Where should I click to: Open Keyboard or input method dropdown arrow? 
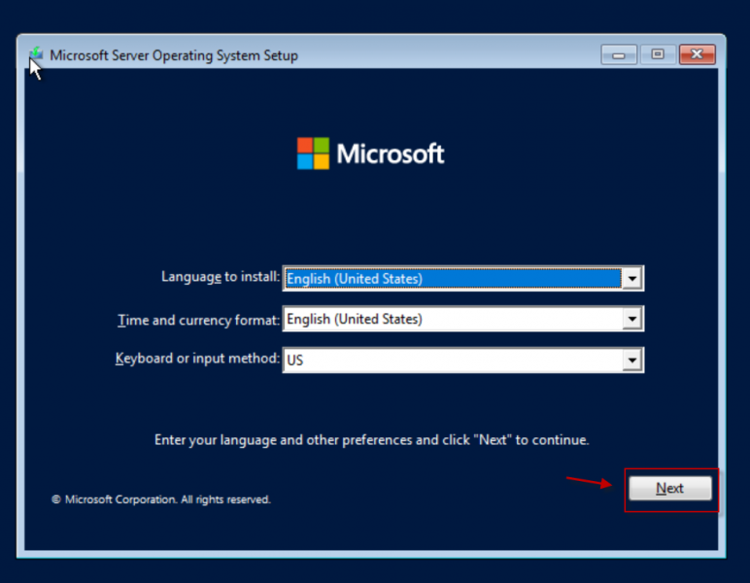point(632,360)
